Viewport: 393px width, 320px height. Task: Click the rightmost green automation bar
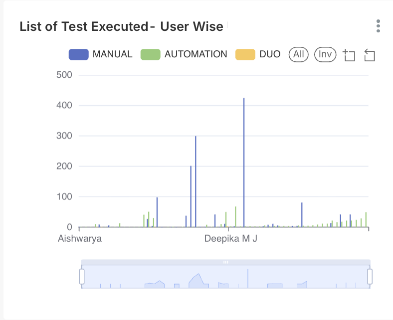click(366, 220)
